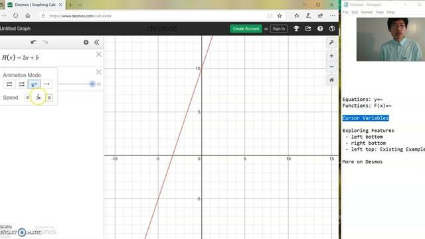Viewport: 425px width, 239px height.
Task: Open the graph settings gear icon
Action: tap(86, 42)
